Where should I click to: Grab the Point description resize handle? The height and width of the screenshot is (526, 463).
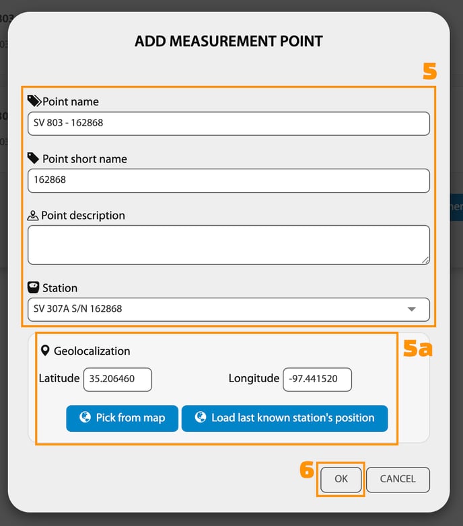(x=425, y=260)
